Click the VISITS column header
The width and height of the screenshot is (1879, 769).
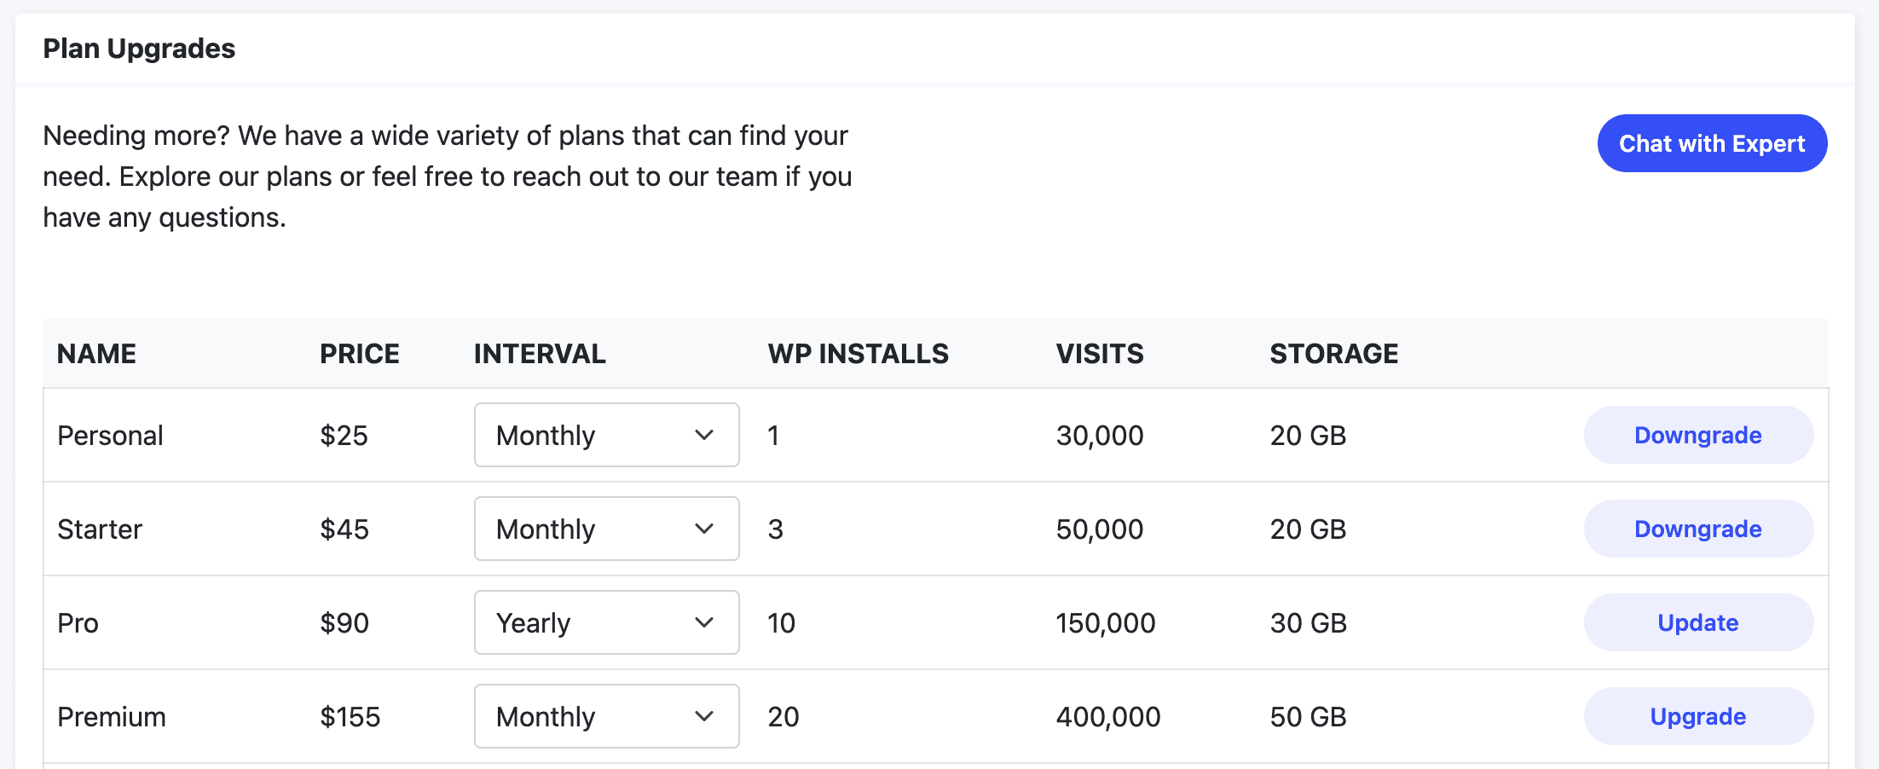[x=1100, y=353]
